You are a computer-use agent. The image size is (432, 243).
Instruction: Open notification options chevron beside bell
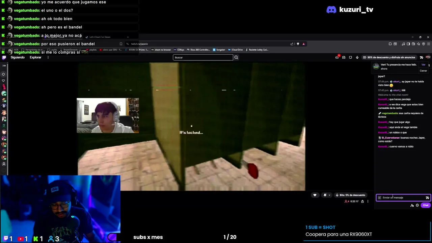329,195
